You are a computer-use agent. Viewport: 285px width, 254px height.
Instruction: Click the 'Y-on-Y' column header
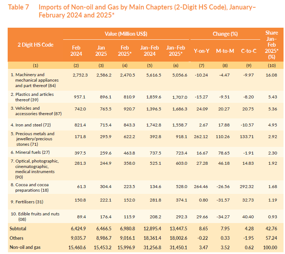point(201,51)
